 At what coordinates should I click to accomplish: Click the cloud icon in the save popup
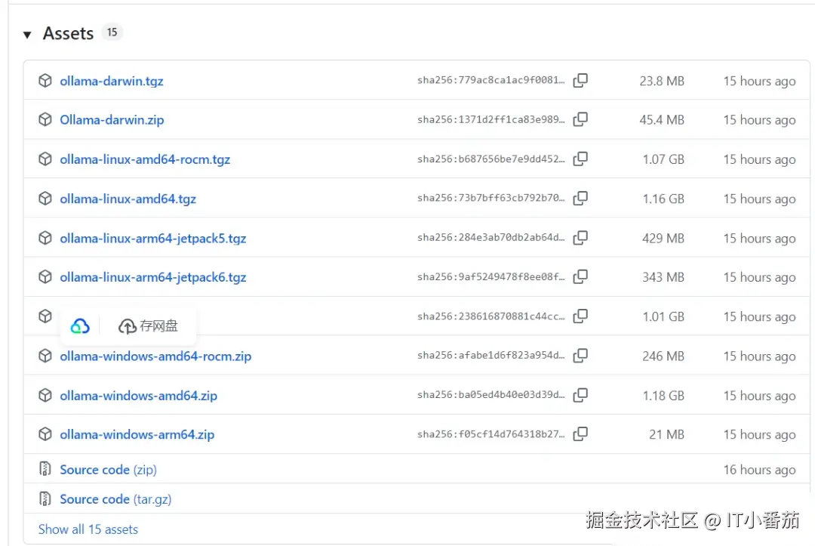(x=78, y=325)
